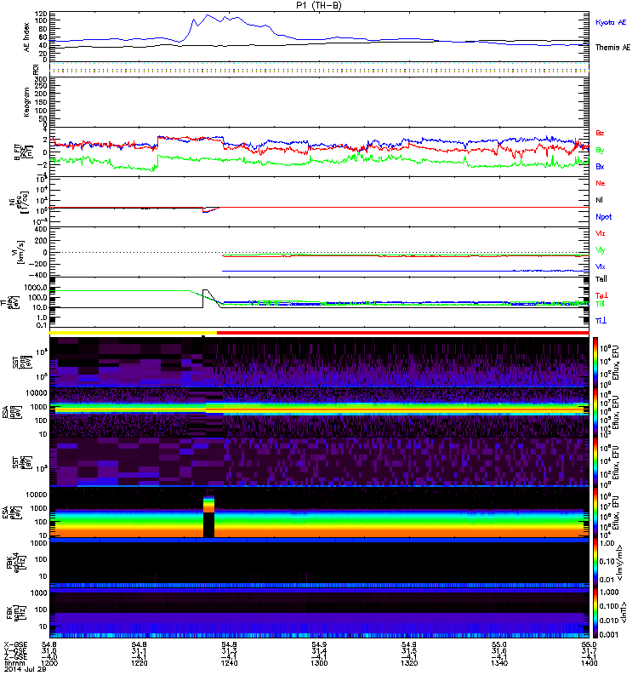Click the ESA electron panel color bar
638x681 pixels.
click(x=595, y=512)
